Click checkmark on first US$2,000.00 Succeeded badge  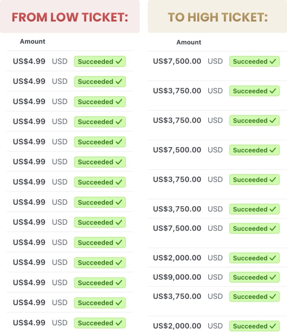pyautogui.click(x=273, y=258)
